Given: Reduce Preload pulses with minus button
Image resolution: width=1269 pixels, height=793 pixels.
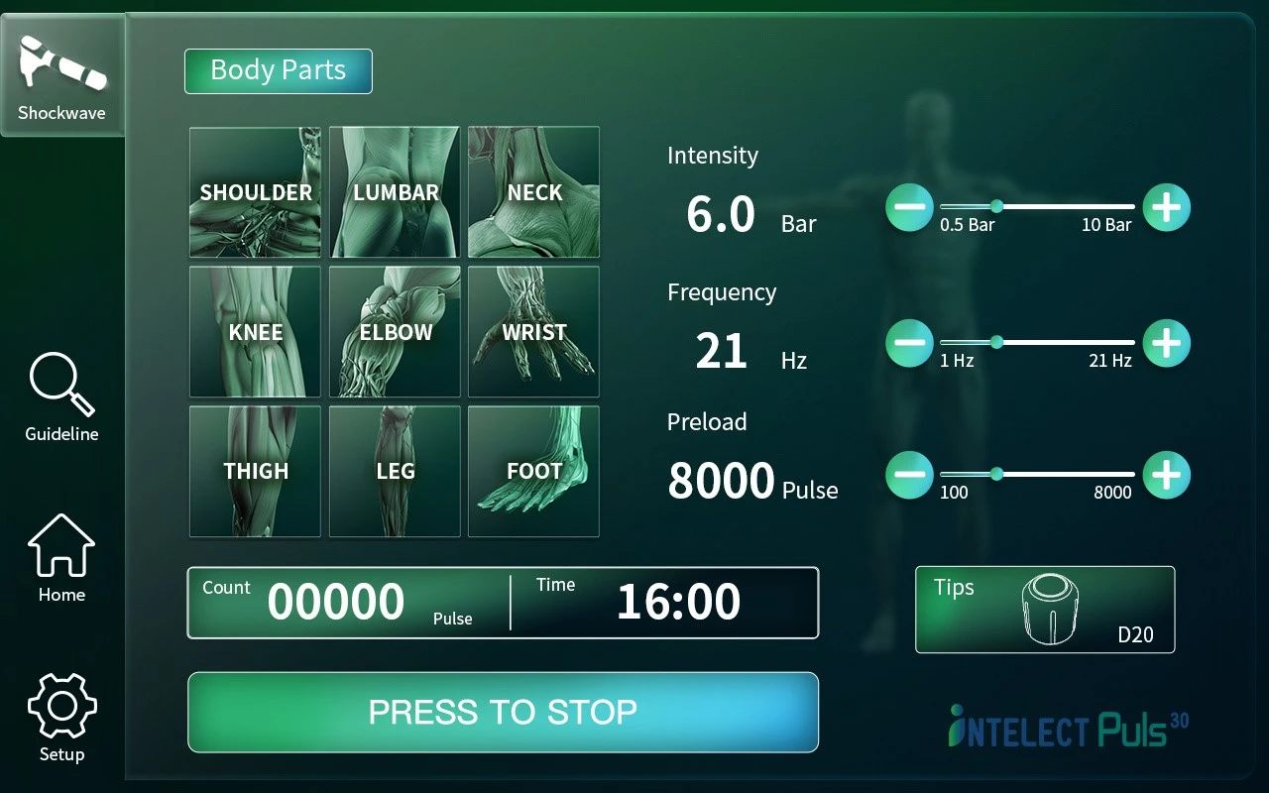Looking at the screenshot, I should [909, 475].
